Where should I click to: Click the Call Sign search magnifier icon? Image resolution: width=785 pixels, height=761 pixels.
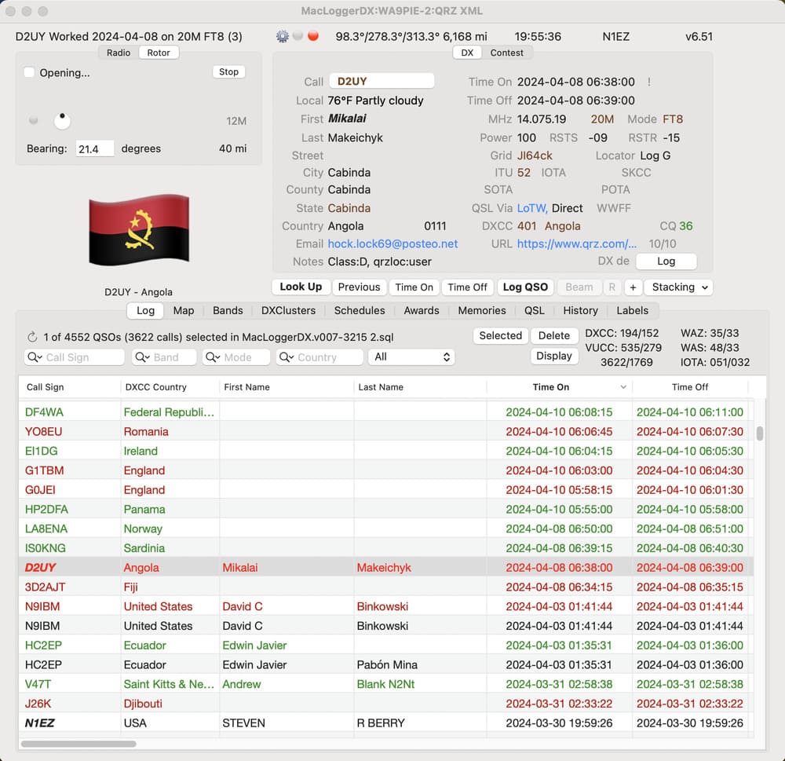(x=35, y=357)
